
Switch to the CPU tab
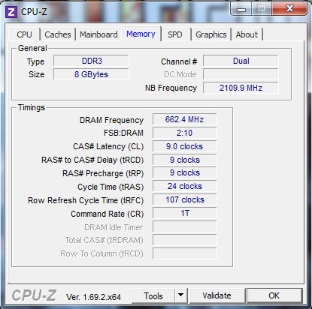tap(24, 34)
